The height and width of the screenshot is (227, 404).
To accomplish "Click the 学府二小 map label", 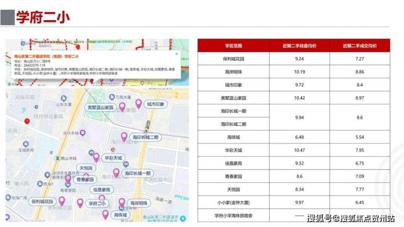I will [x=97, y=204].
